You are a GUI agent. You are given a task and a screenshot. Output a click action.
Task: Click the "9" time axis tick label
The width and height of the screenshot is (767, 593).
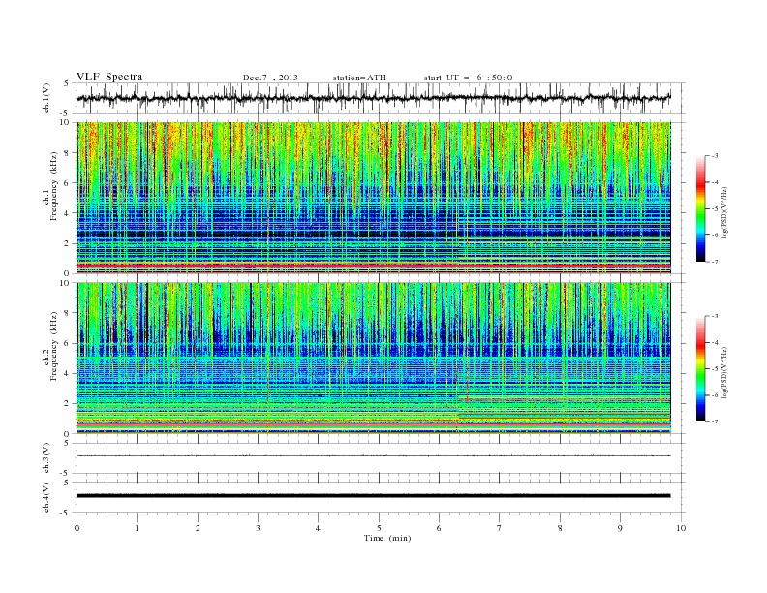620,528
